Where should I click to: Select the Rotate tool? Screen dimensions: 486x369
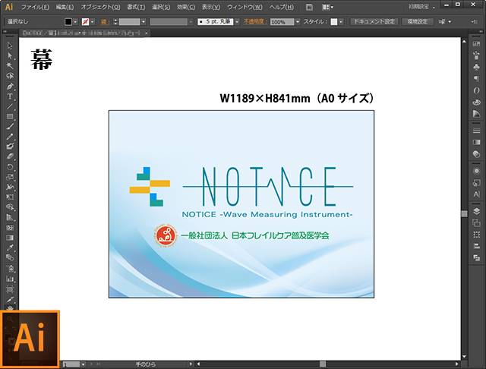[x=10, y=167]
